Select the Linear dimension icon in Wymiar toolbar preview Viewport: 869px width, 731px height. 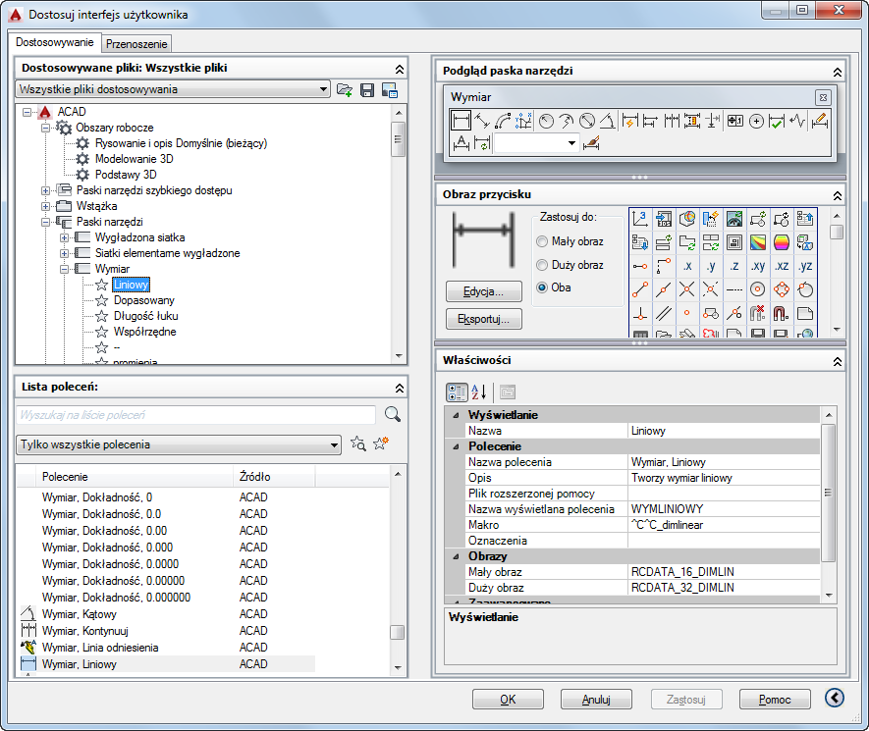[461, 120]
